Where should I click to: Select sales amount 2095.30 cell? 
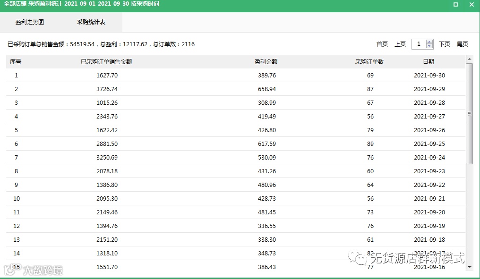pos(107,199)
